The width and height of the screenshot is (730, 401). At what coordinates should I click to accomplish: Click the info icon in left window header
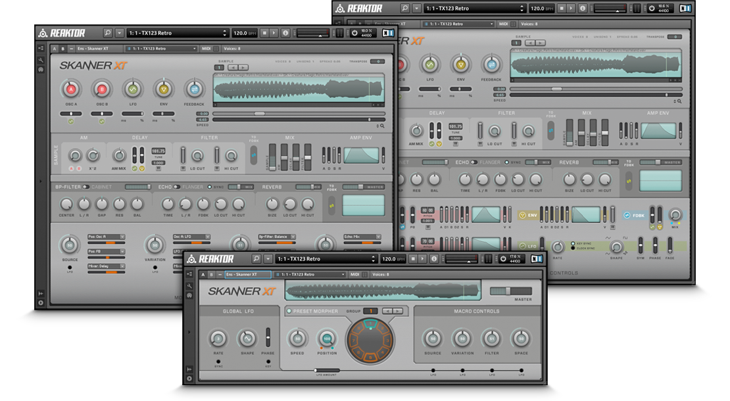click(x=285, y=33)
